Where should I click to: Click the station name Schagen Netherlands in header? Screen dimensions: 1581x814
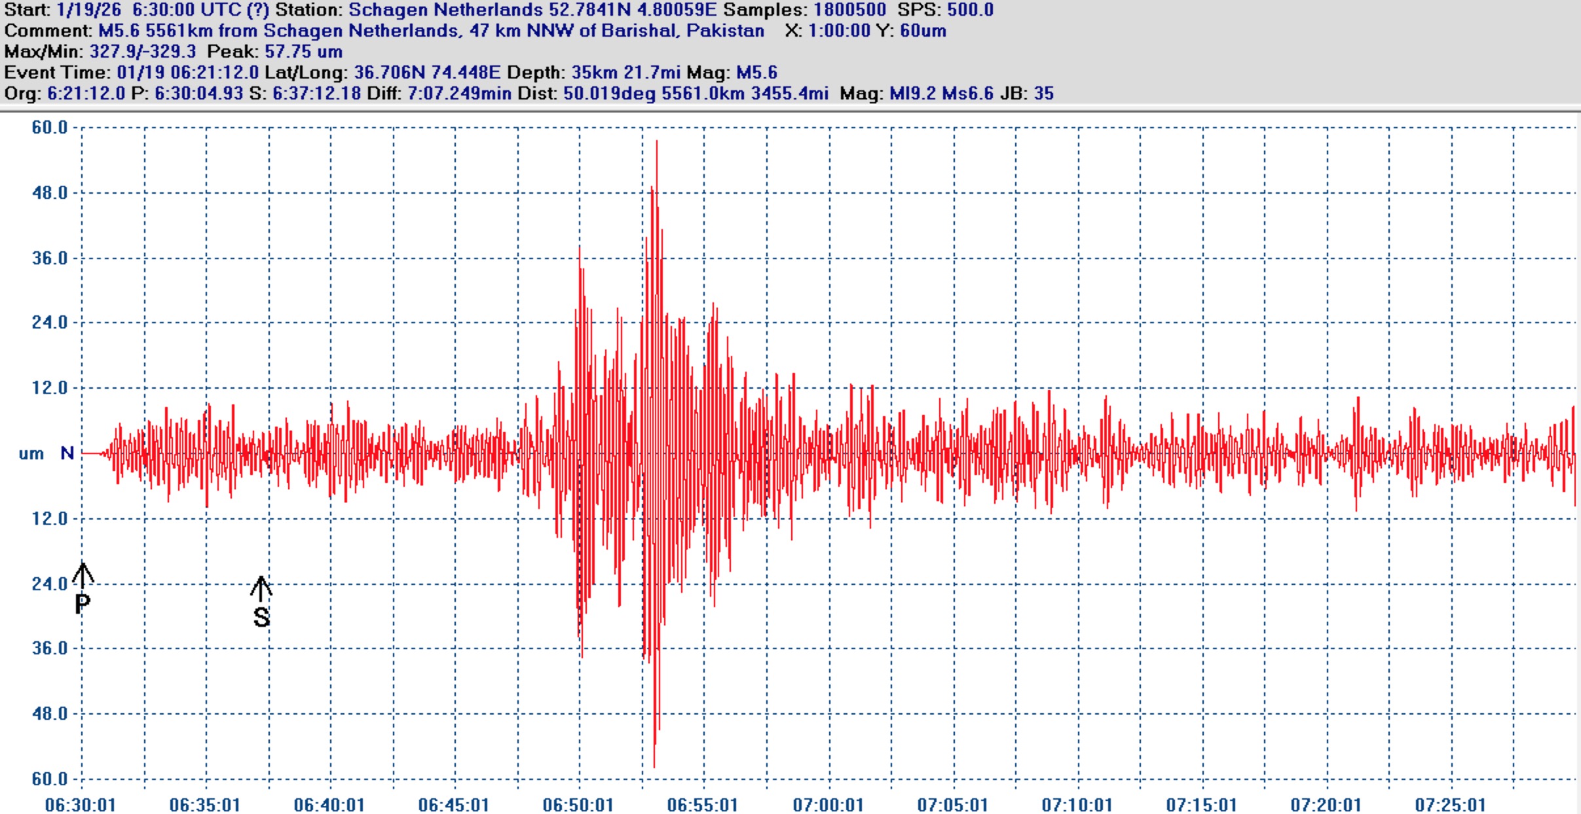click(445, 10)
